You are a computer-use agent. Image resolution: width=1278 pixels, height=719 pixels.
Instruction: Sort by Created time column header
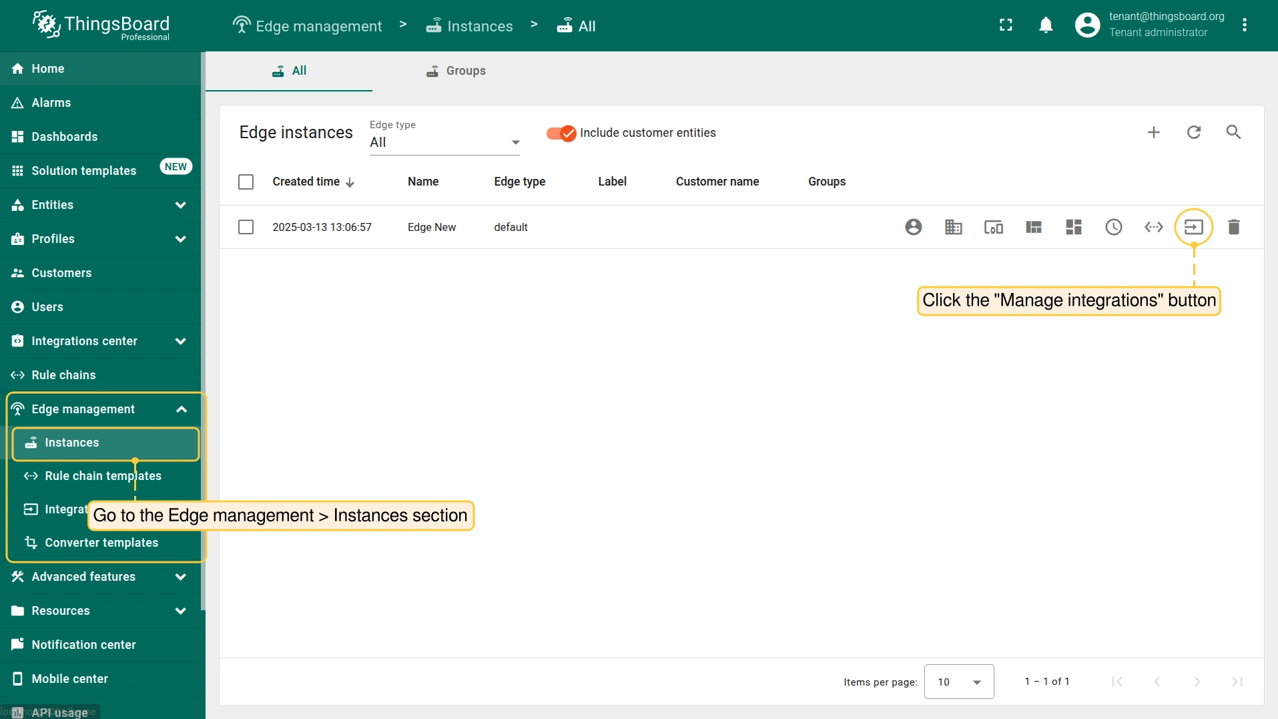coord(306,182)
